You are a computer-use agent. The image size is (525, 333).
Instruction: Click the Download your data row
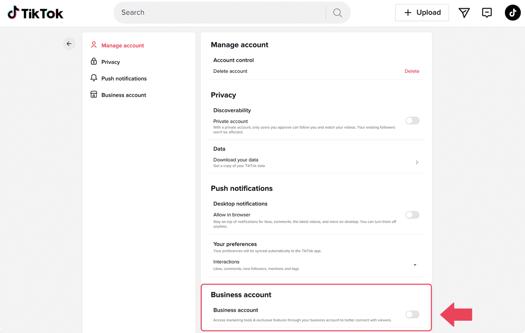pyautogui.click(x=316, y=162)
